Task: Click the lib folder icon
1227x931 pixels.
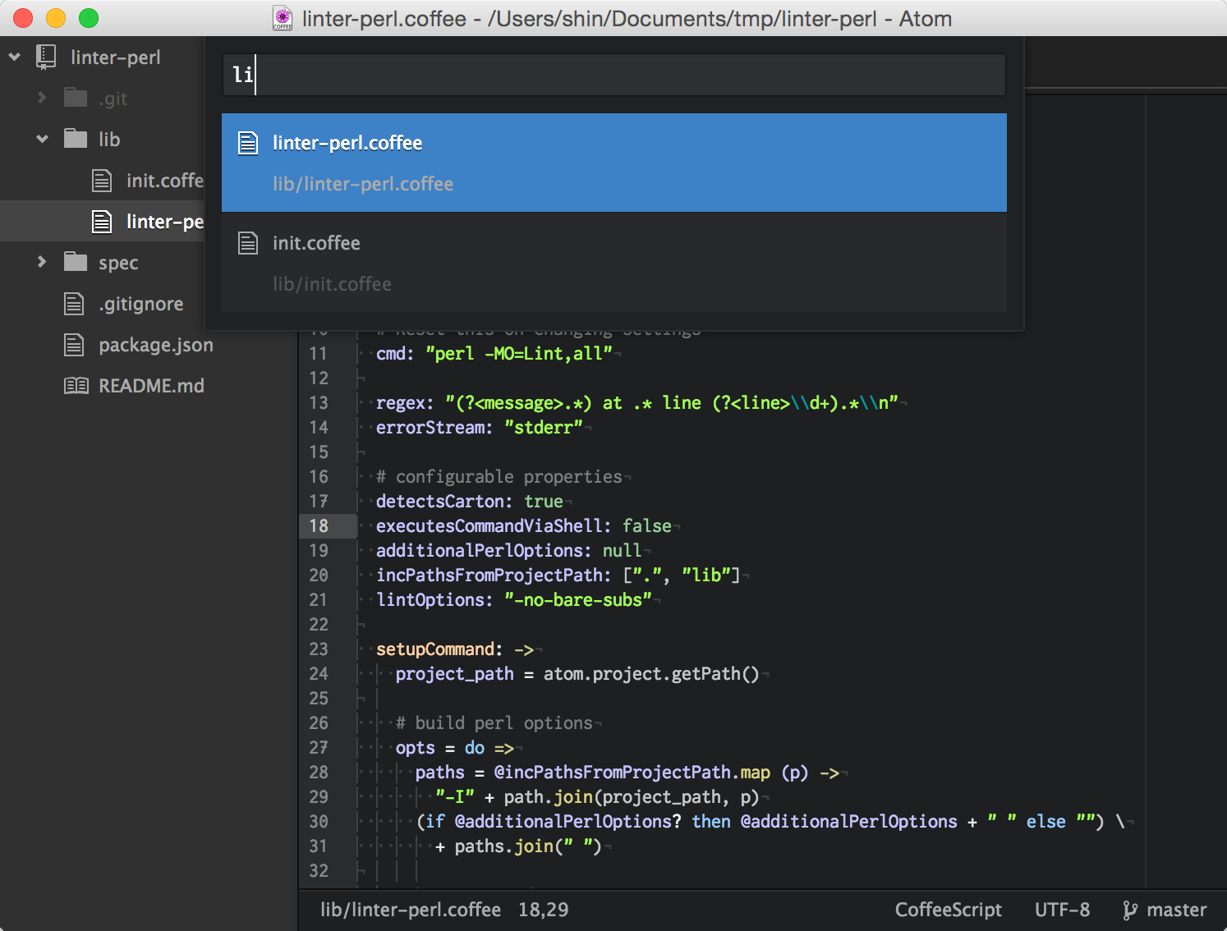Action: (76, 139)
